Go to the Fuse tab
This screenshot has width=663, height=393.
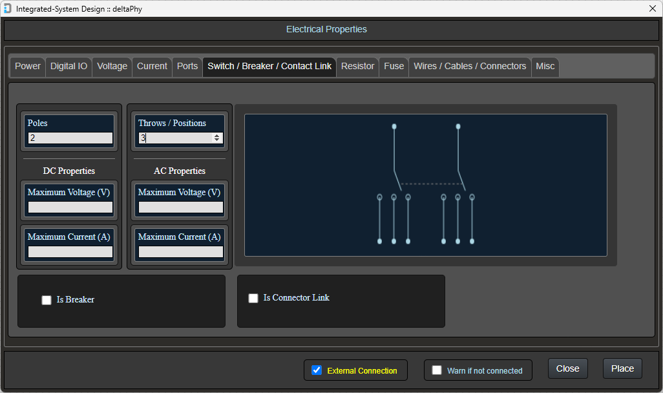[x=394, y=66]
